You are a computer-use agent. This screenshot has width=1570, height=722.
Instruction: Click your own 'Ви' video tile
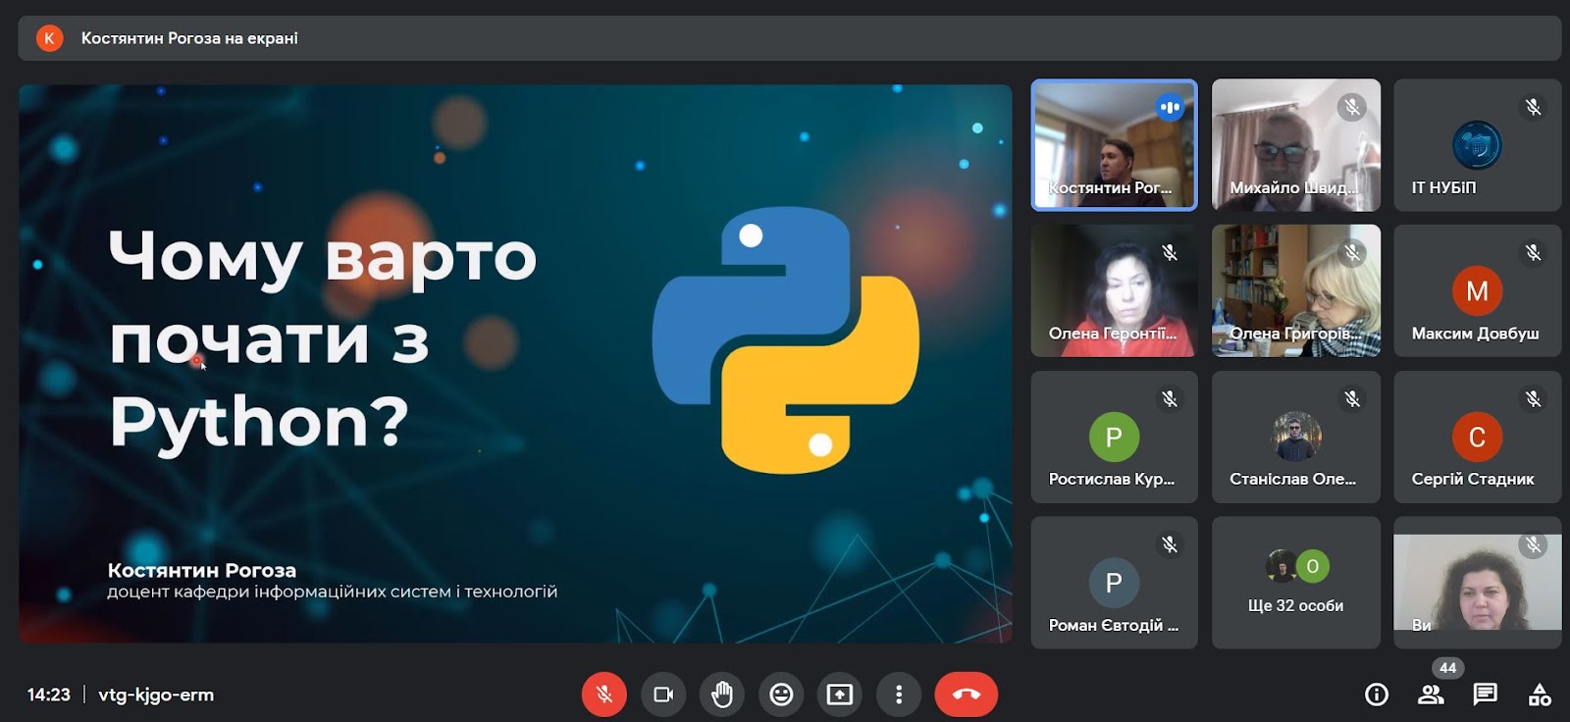(1478, 583)
